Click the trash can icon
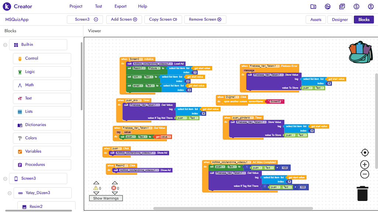 pyautogui.click(x=362, y=193)
